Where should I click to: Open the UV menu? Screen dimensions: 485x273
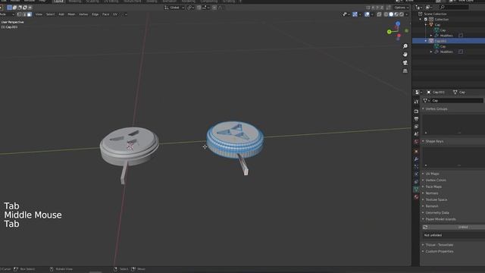pos(115,14)
